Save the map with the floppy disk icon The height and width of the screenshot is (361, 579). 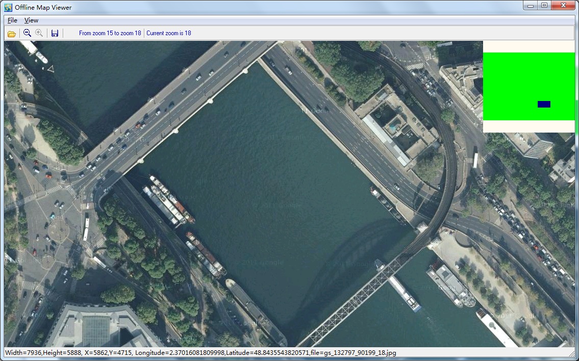point(55,33)
